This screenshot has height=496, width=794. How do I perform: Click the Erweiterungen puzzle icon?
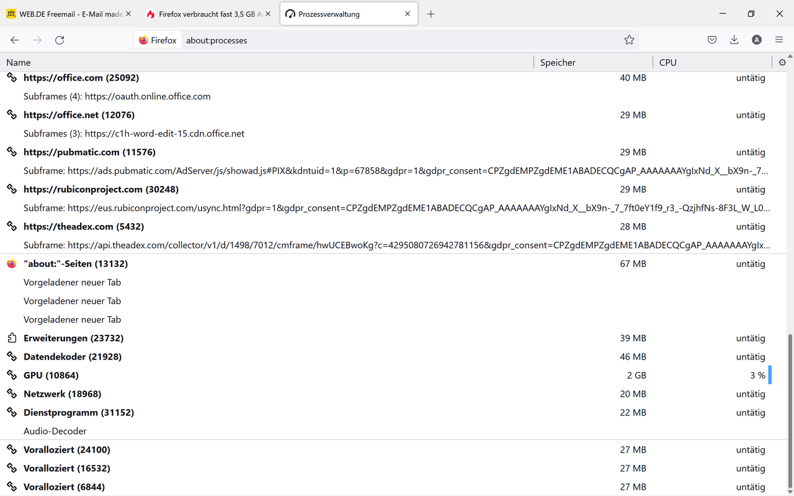pos(12,338)
